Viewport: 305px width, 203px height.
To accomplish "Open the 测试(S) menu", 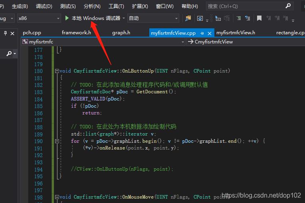I will pos(68,6).
